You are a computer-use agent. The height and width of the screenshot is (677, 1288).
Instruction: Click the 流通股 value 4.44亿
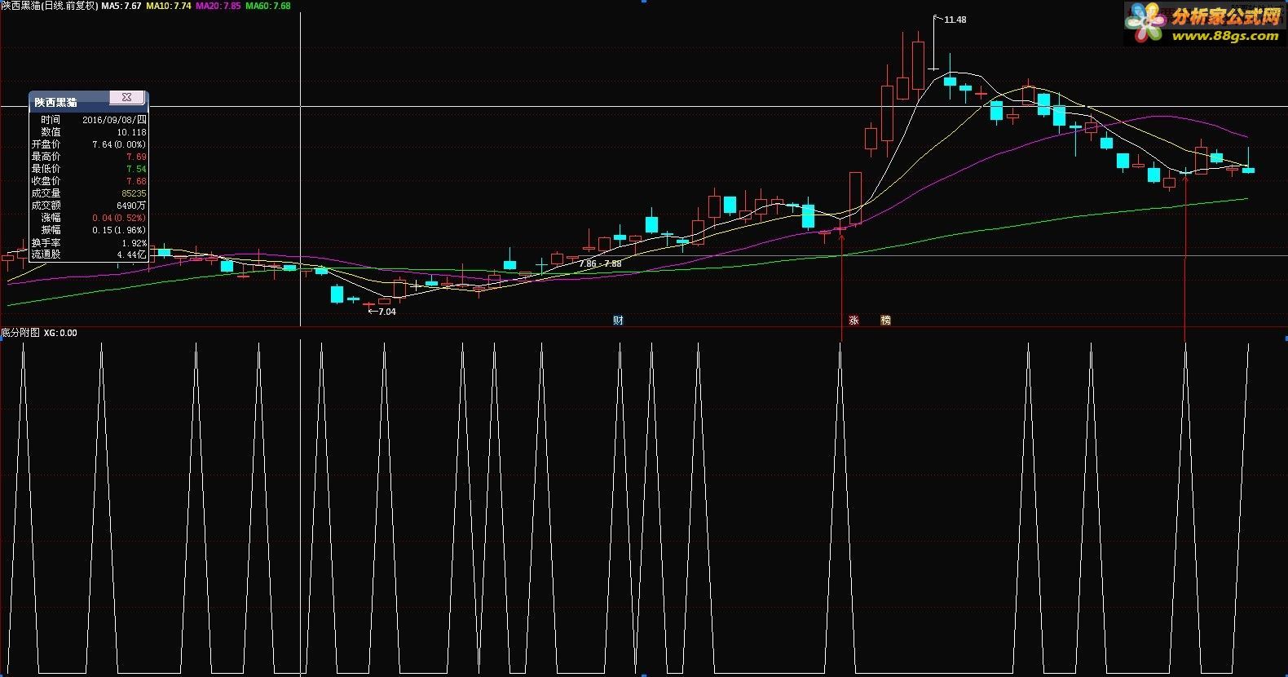pos(131,254)
